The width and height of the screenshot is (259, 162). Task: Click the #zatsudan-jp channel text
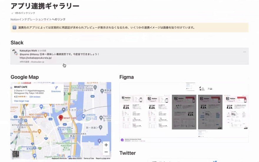[37, 62]
